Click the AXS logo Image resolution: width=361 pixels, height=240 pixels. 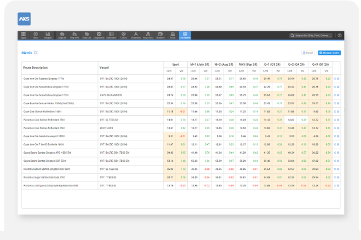(x=24, y=19)
